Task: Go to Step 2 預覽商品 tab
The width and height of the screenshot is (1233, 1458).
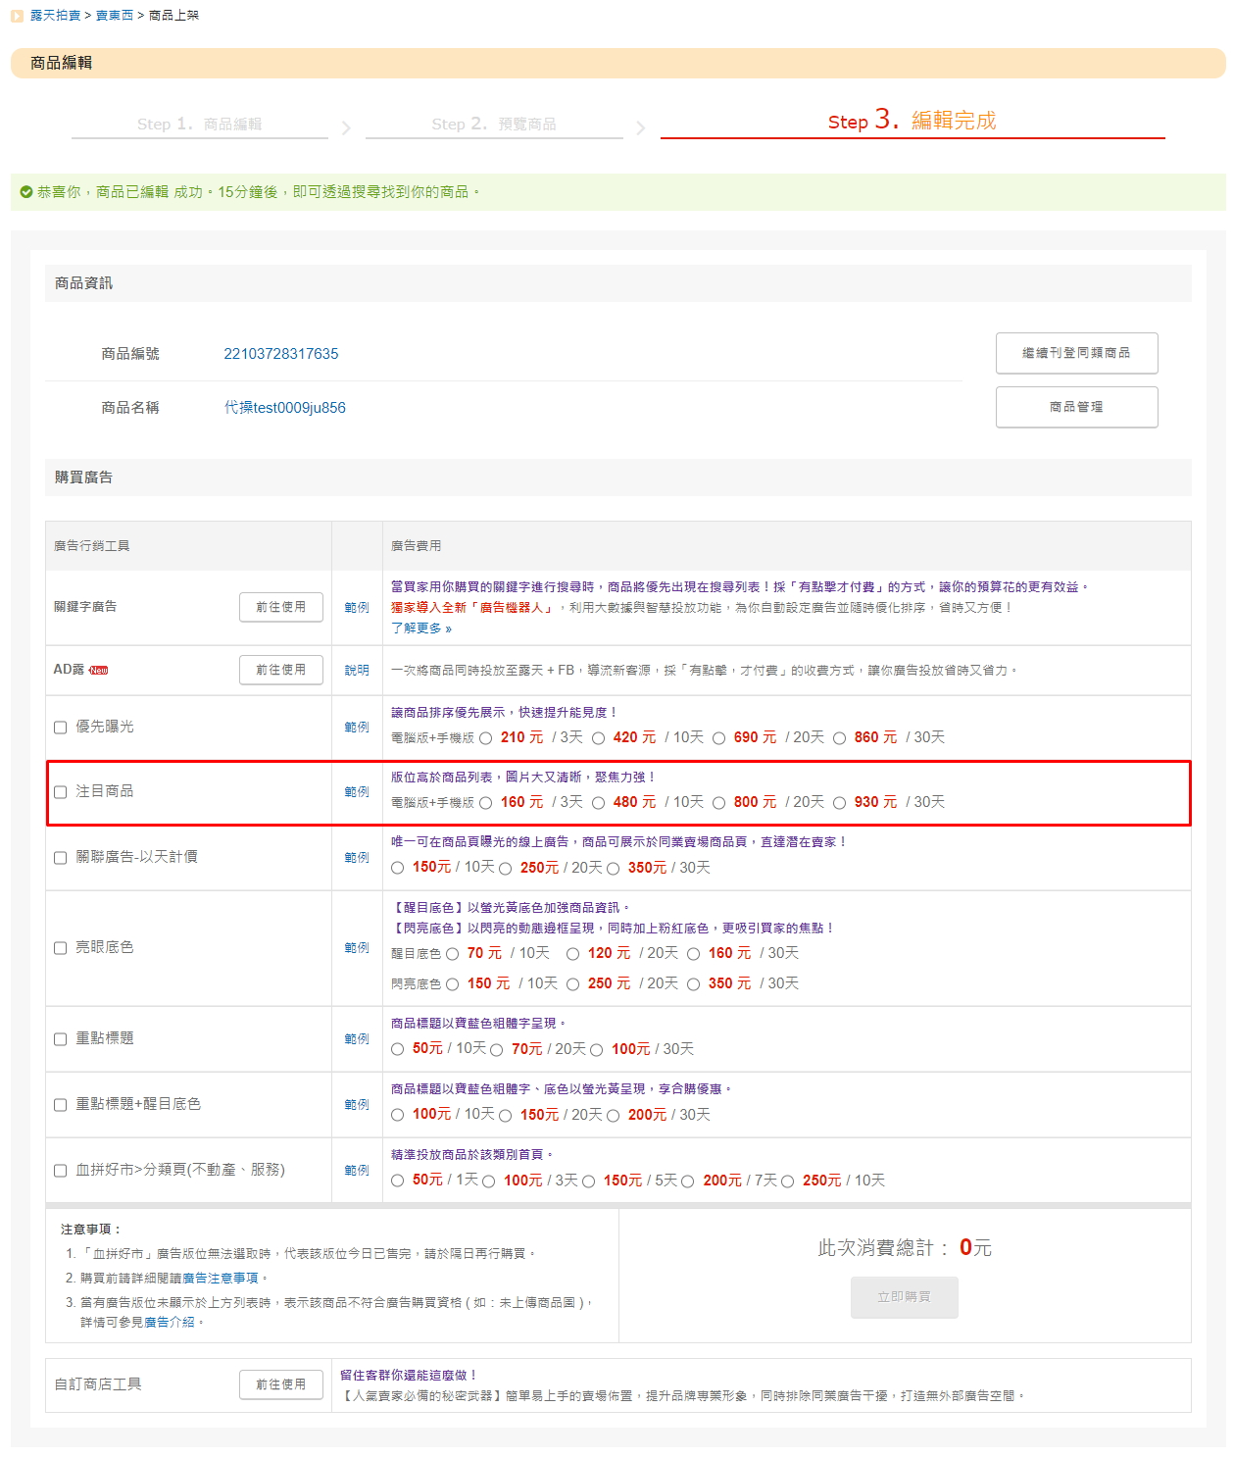Action: click(494, 125)
